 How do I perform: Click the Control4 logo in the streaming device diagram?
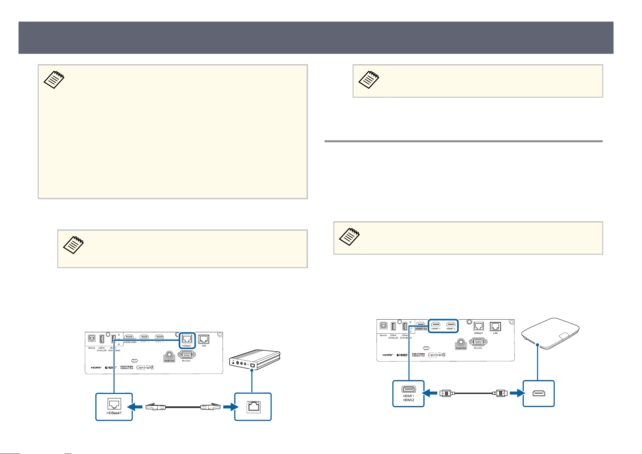coord(437,355)
